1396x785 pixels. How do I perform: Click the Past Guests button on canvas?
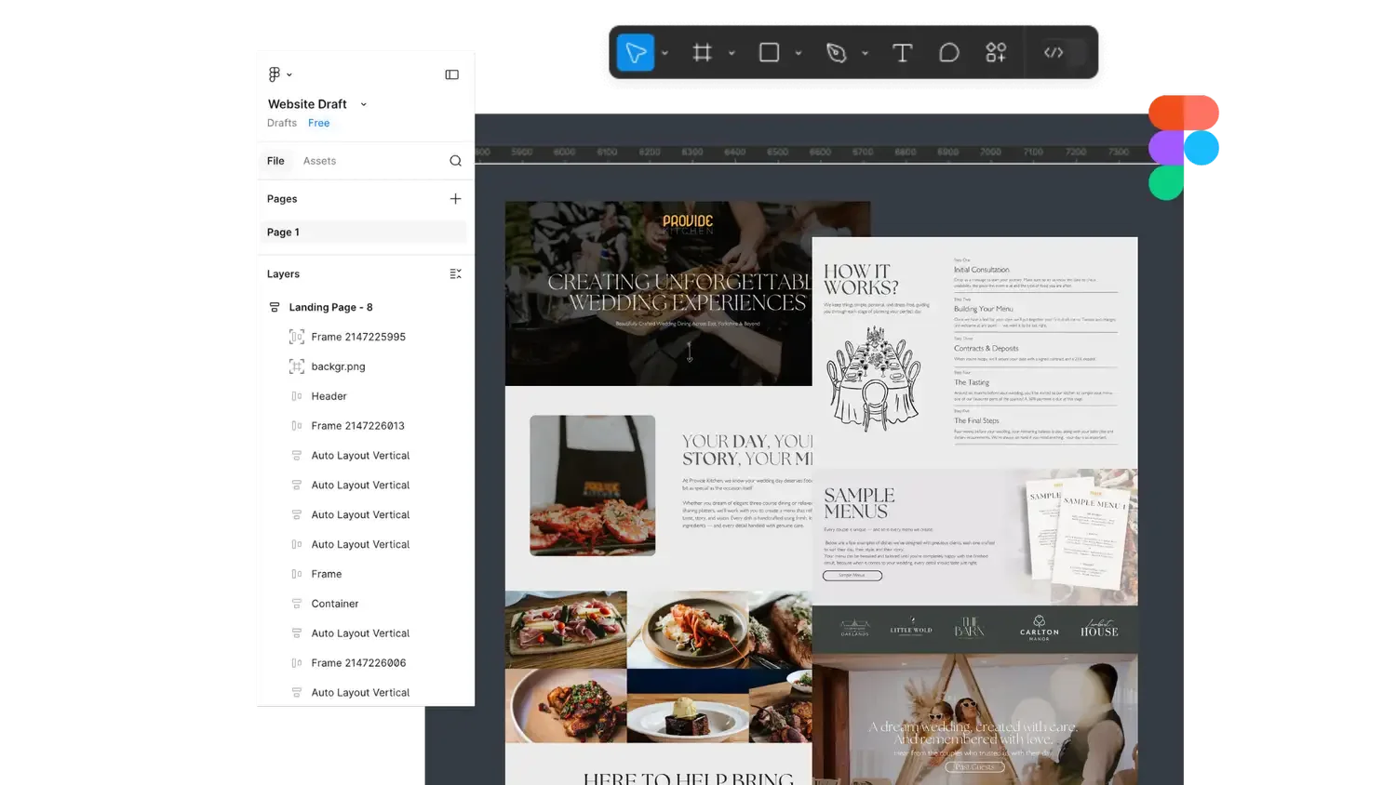tap(974, 767)
